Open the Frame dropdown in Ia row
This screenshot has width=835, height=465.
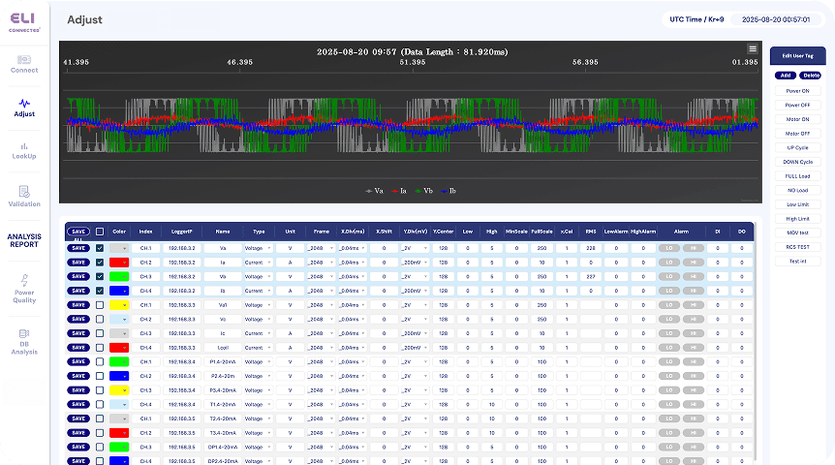(x=321, y=263)
